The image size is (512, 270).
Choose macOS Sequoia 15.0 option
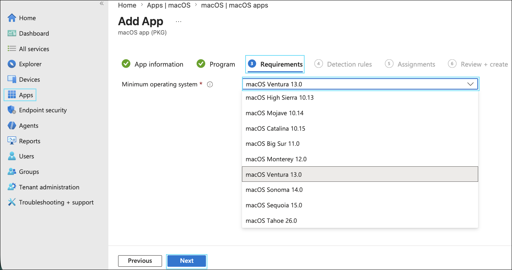click(x=360, y=205)
